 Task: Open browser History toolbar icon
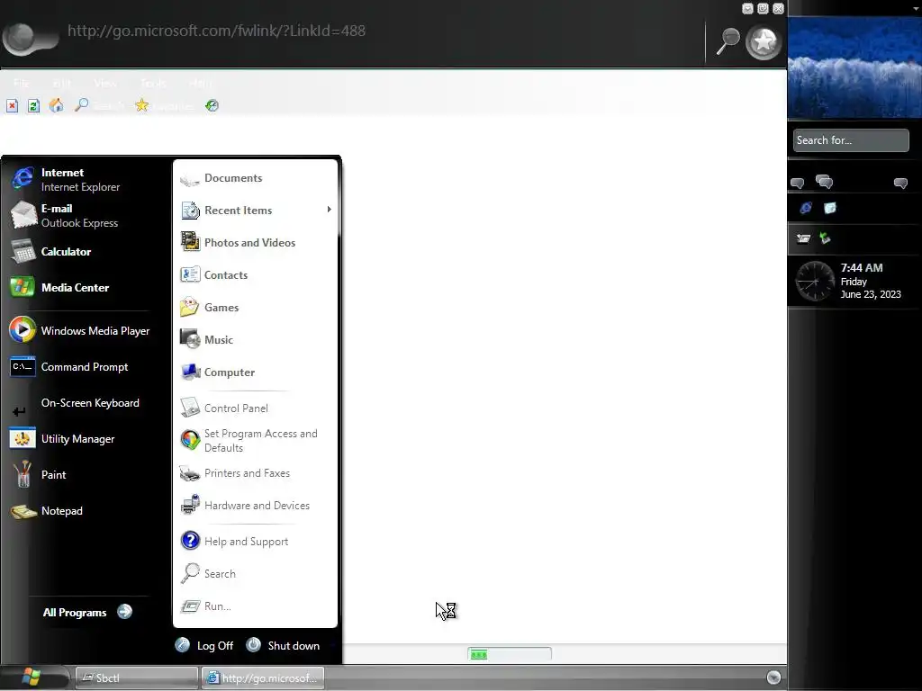click(212, 105)
